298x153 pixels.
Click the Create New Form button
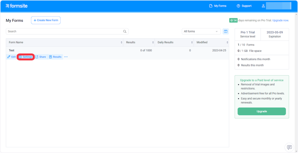46,20
